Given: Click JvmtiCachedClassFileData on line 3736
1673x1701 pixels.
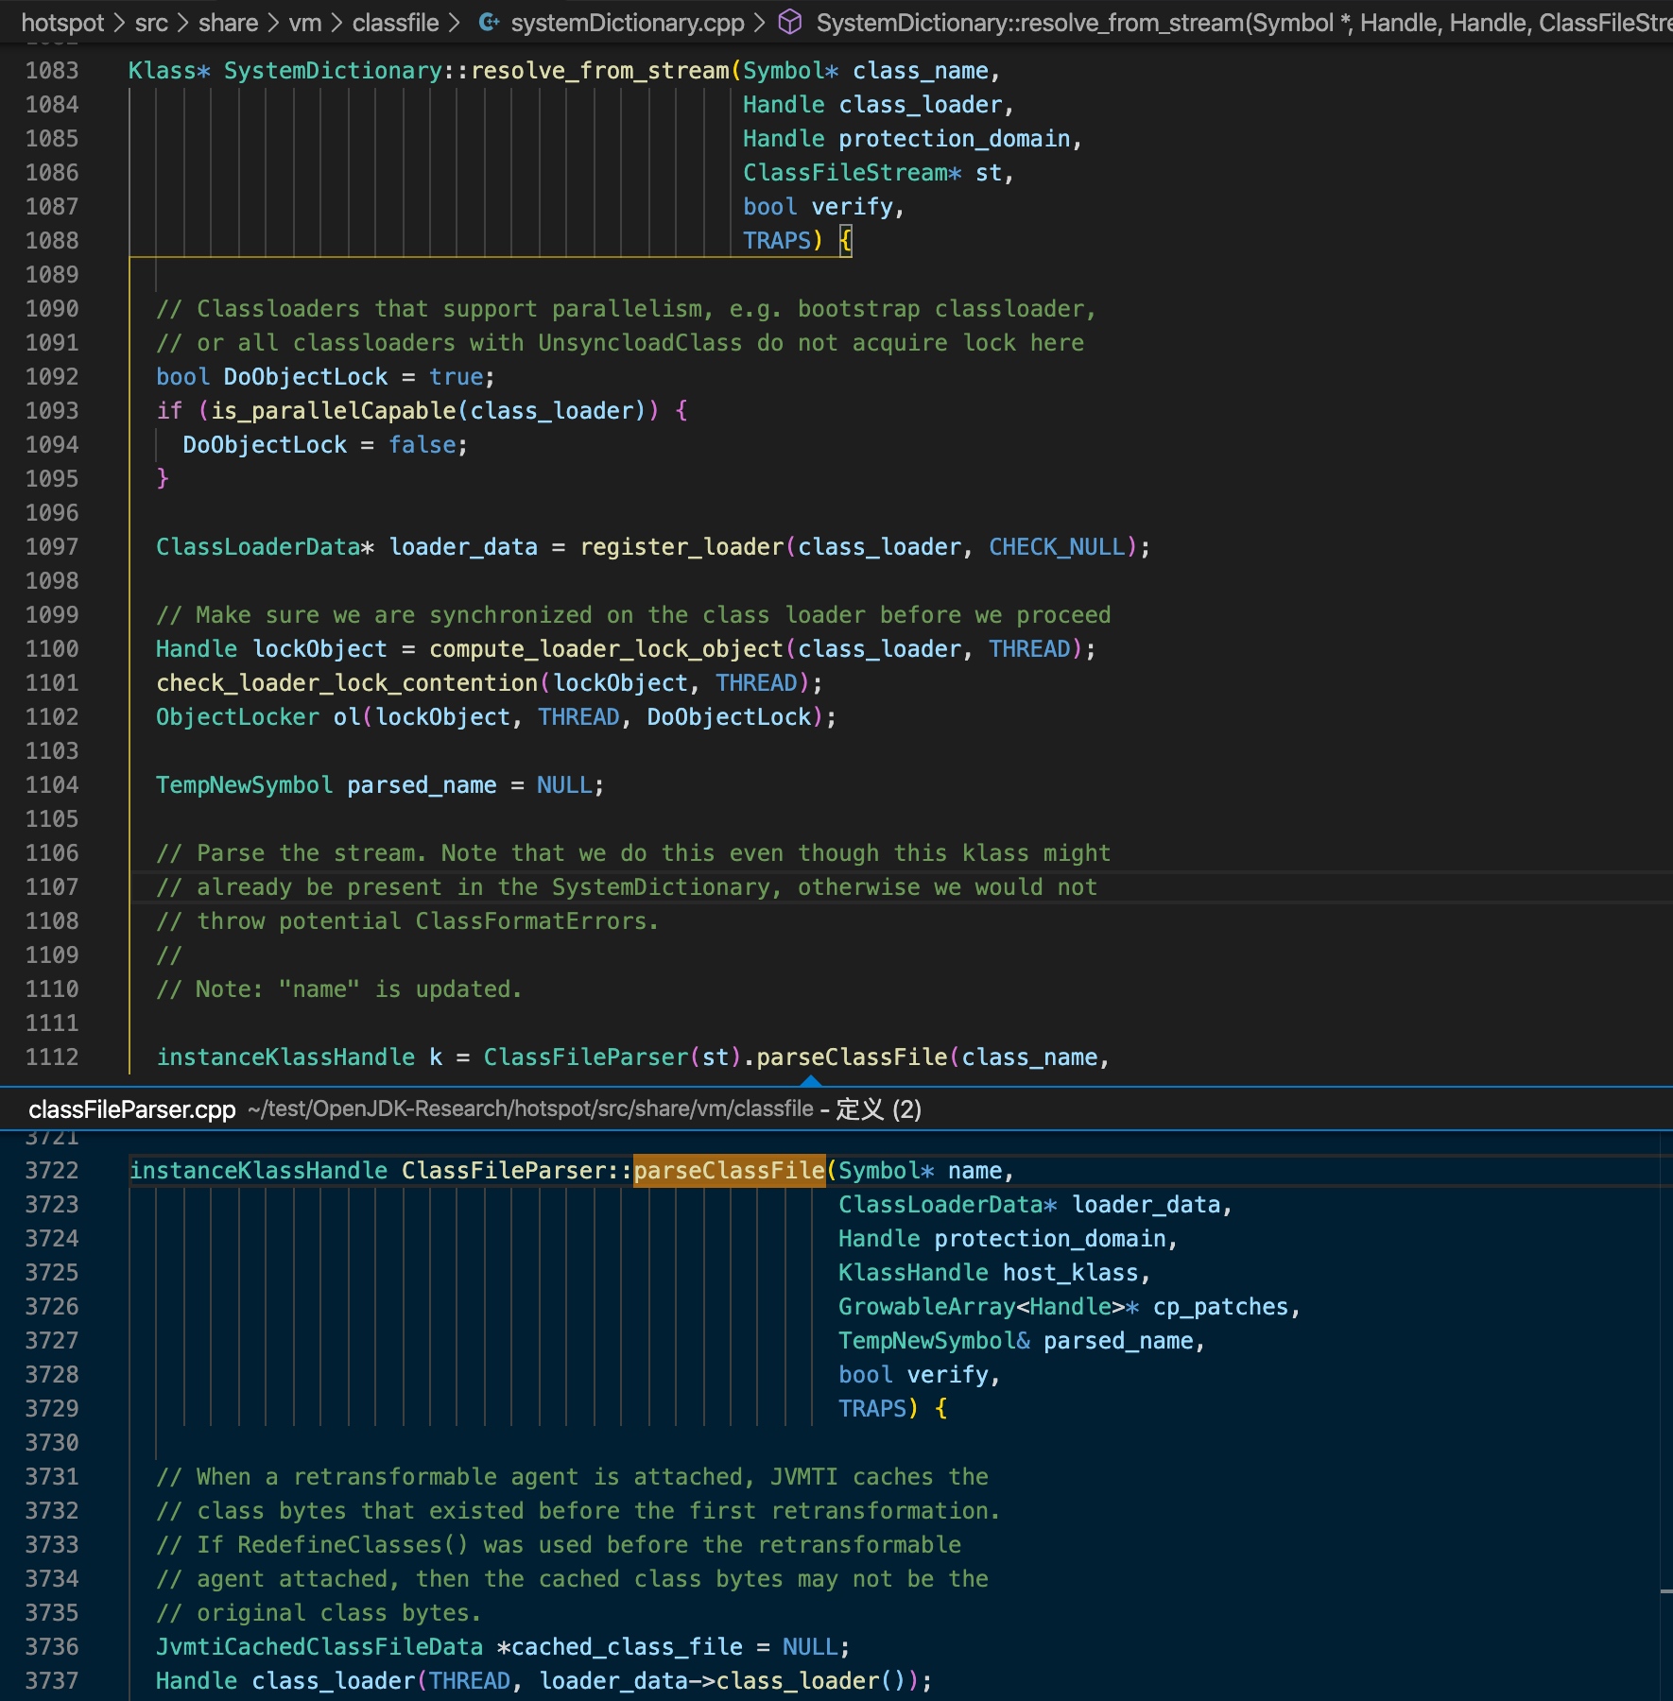Looking at the screenshot, I should click(x=319, y=1647).
